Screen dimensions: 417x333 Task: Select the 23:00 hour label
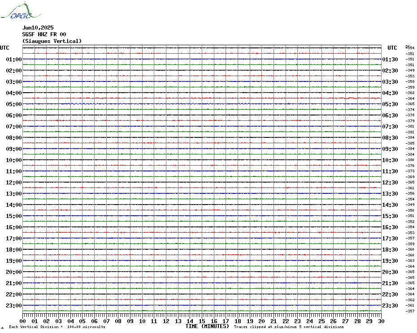[x=14, y=306]
